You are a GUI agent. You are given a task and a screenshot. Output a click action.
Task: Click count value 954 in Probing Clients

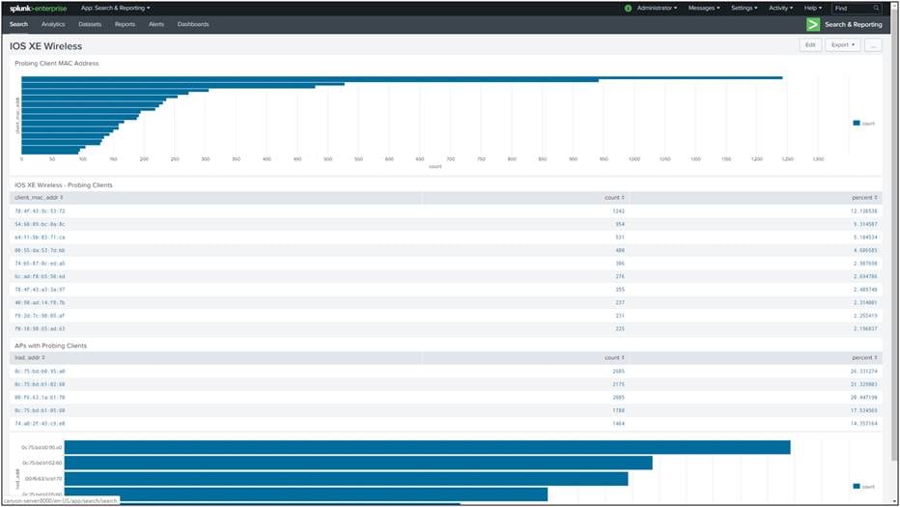(x=620, y=224)
